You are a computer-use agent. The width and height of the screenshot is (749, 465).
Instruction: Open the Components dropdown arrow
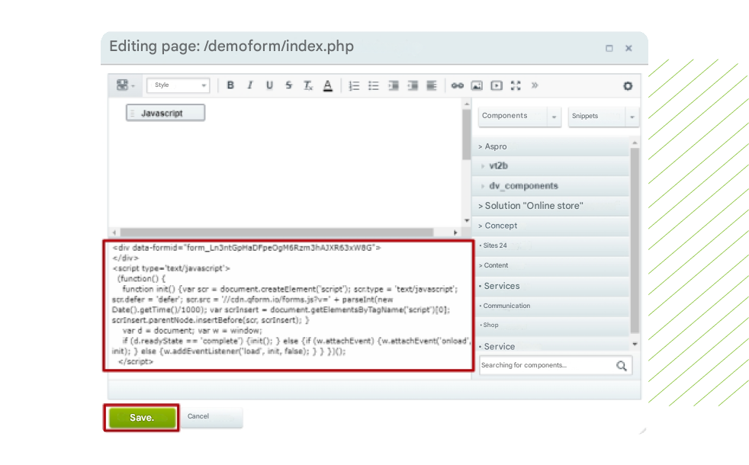point(554,117)
